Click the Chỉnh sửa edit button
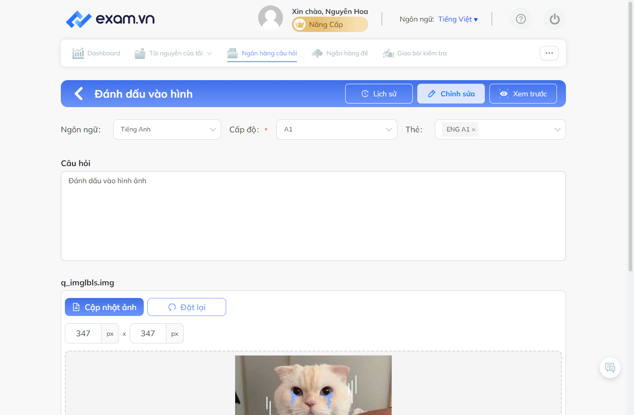This screenshot has height=415, width=634. [451, 94]
